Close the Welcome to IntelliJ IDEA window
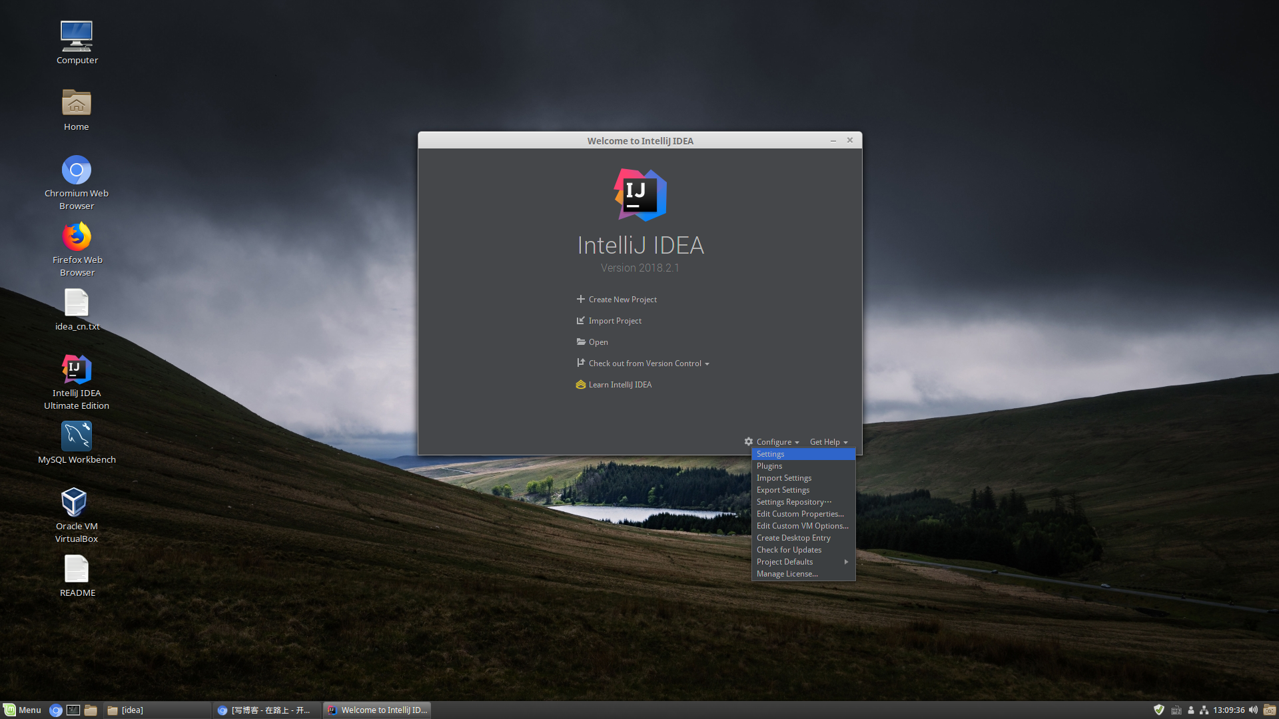1279x719 pixels. [x=850, y=140]
